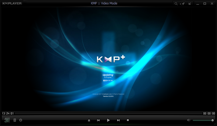Click the volume slider track
Screen dimensions: 217x126
(202, 120)
